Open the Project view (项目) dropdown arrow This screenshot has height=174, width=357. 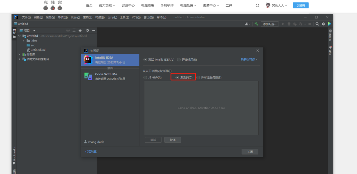pyautogui.click(x=34, y=31)
